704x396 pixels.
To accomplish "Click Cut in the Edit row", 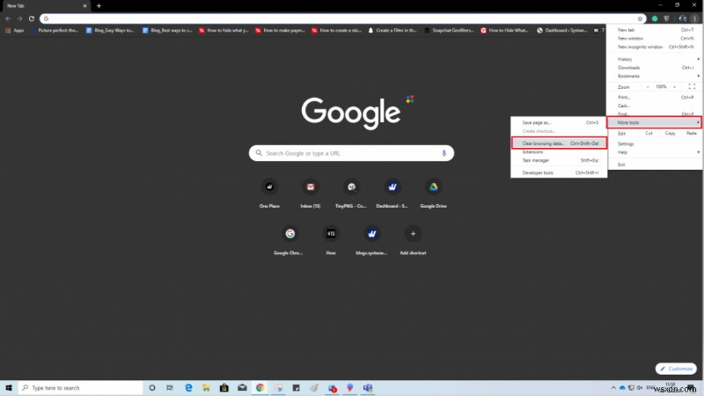I will 649,134.
